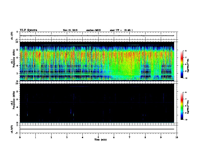Click the ch.2 color bar "-10" label
The height and width of the screenshot is (154, 199).
click(186, 120)
